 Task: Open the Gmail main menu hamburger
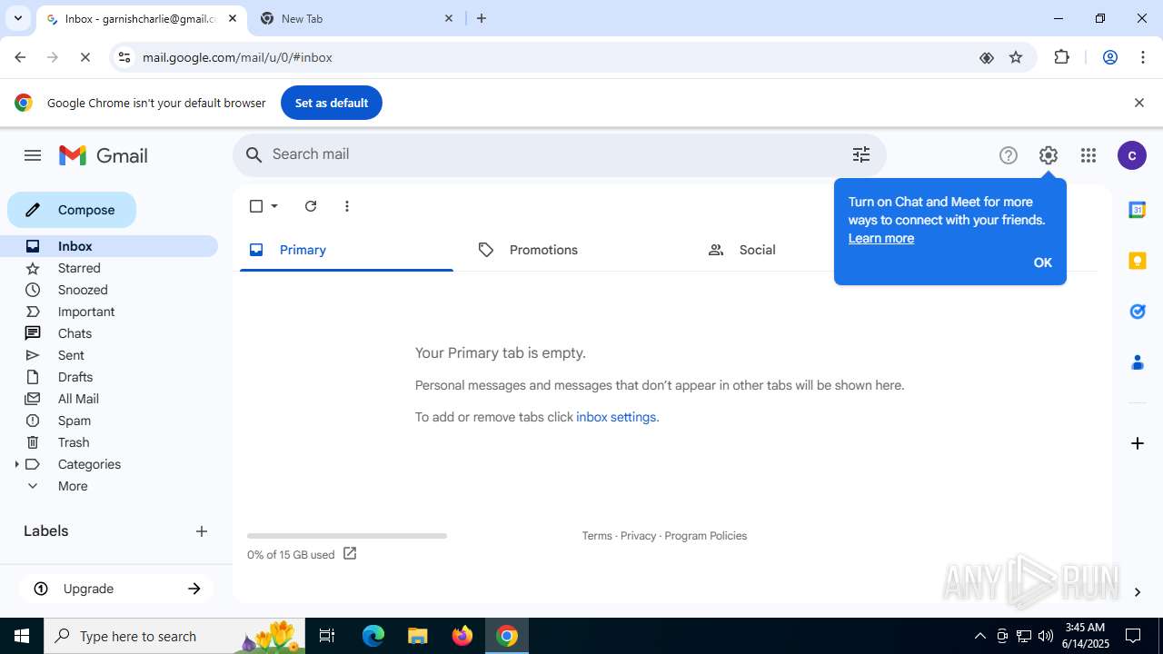tap(33, 155)
